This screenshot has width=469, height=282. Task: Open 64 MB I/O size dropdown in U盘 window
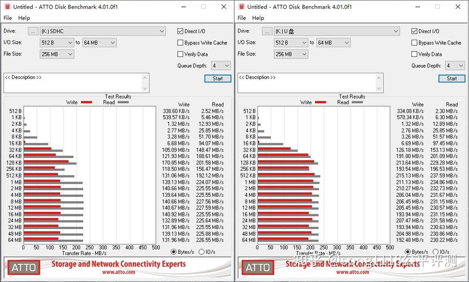click(333, 43)
